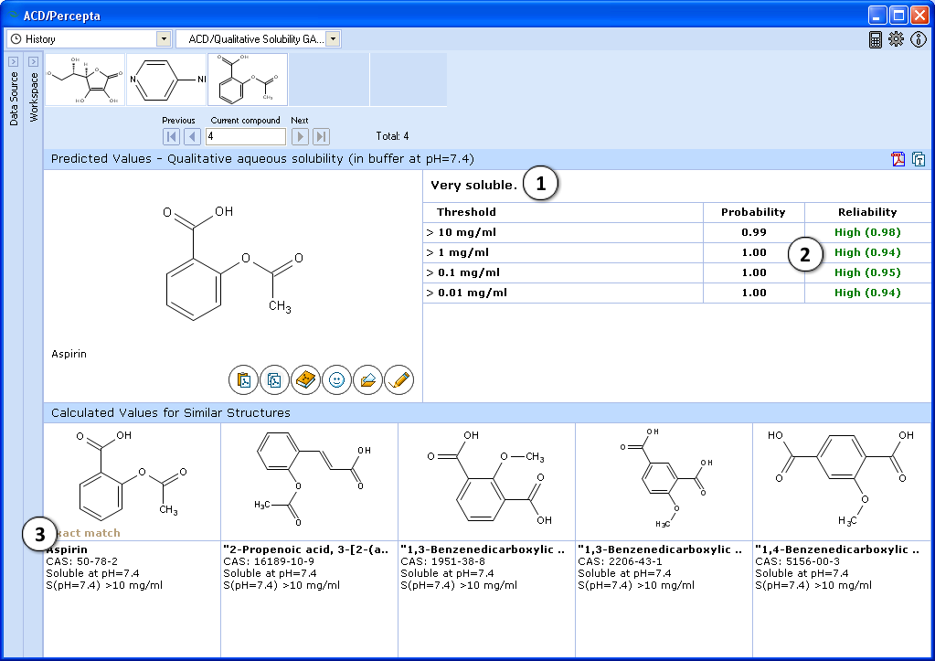Viewport: 935px width, 661px height.
Task: Export results to PDF icon
Action: 898,159
